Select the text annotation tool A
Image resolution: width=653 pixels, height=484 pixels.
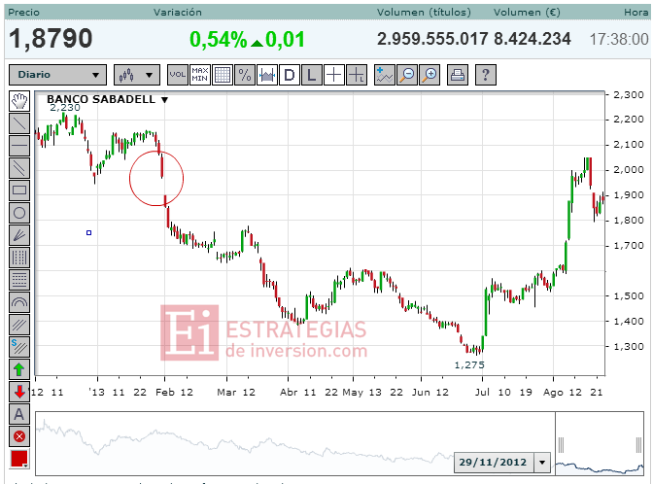coord(19,414)
